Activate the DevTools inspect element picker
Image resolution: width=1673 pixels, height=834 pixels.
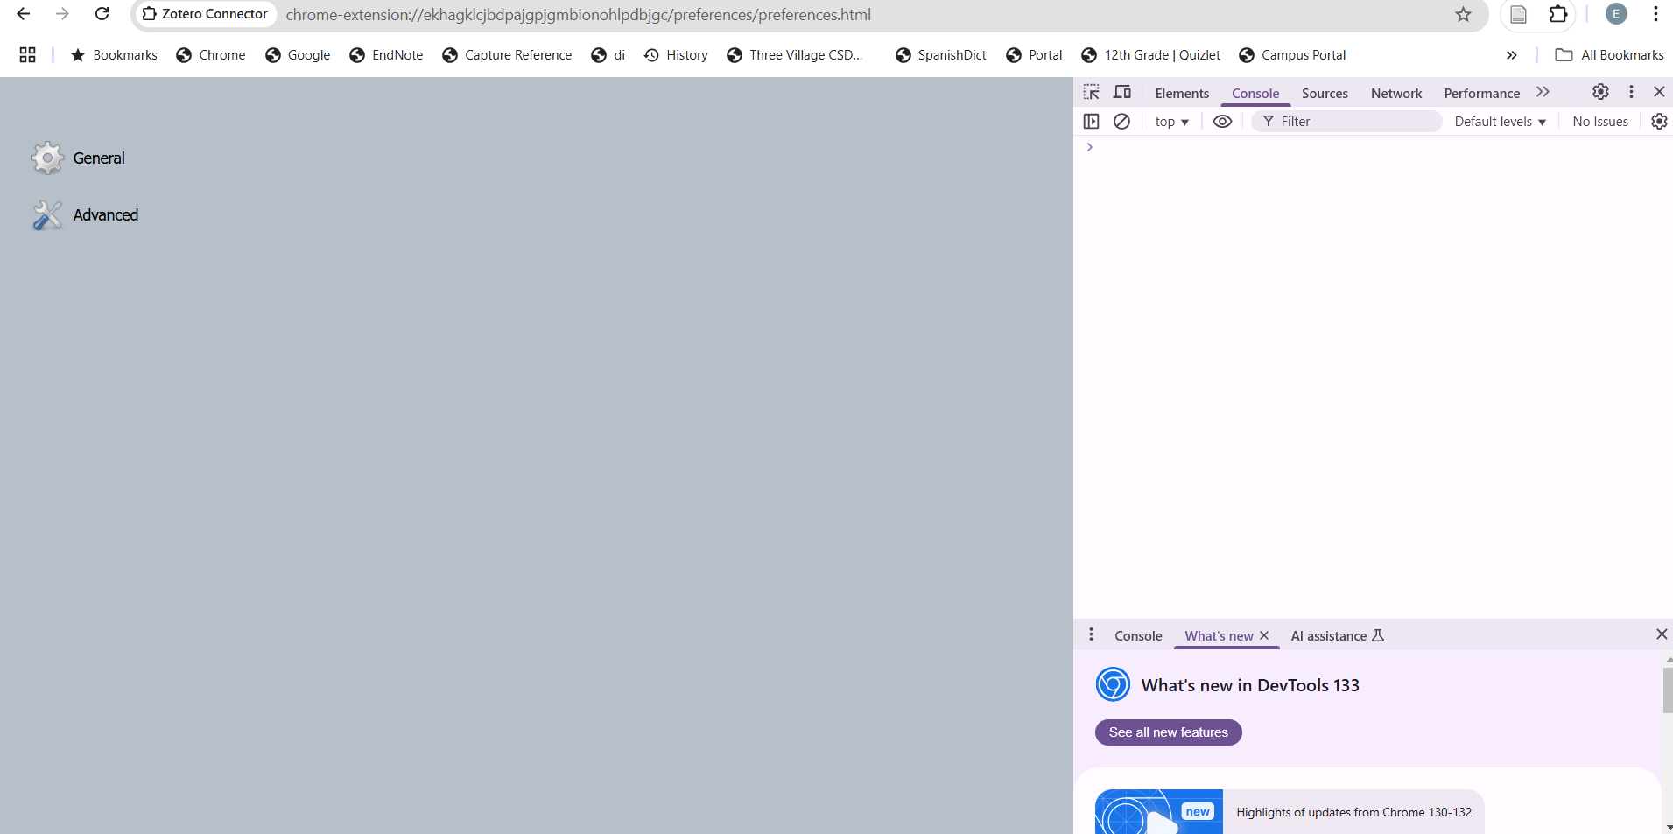[1091, 93]
